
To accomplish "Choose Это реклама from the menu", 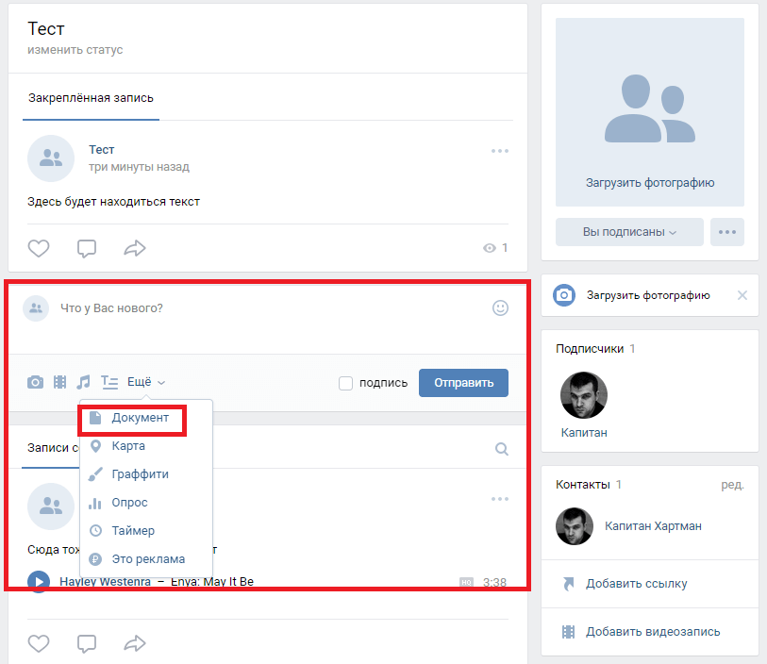I will (x=146, y=559).
